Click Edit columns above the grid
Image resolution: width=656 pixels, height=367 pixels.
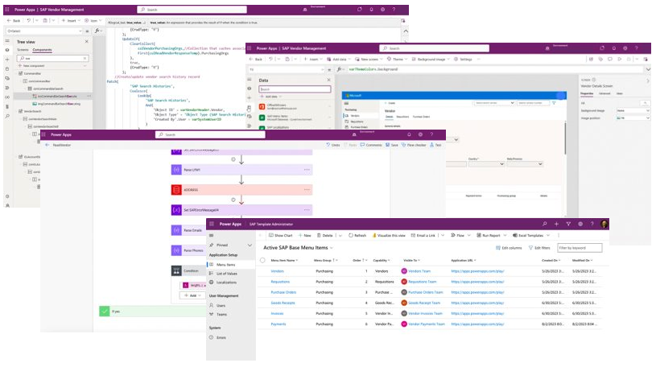510,248
